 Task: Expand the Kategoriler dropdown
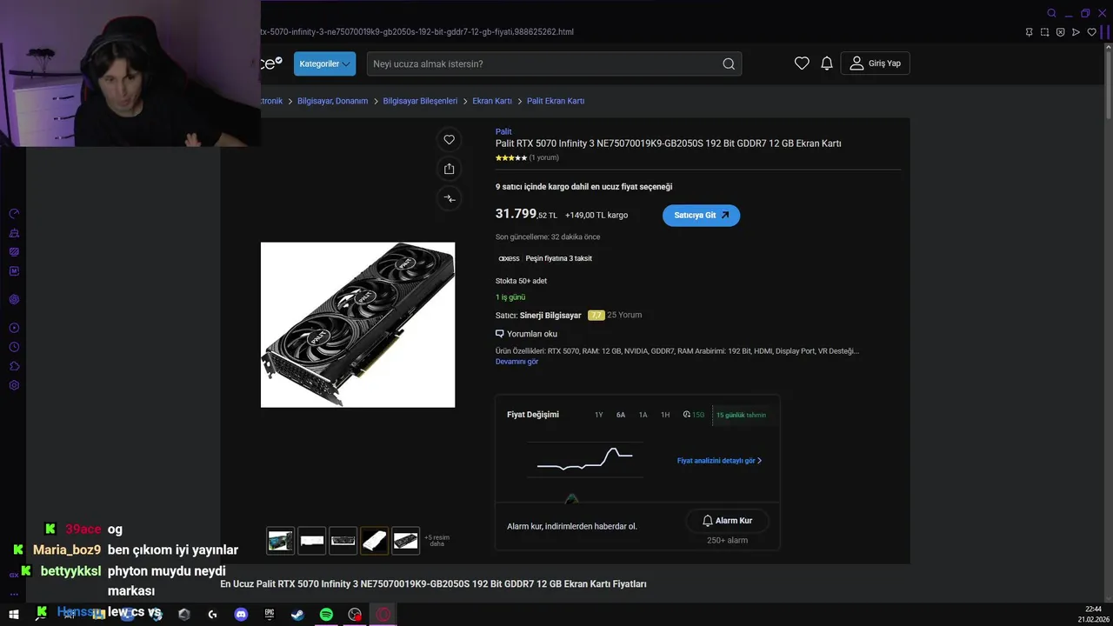click(x=324, y=63)
